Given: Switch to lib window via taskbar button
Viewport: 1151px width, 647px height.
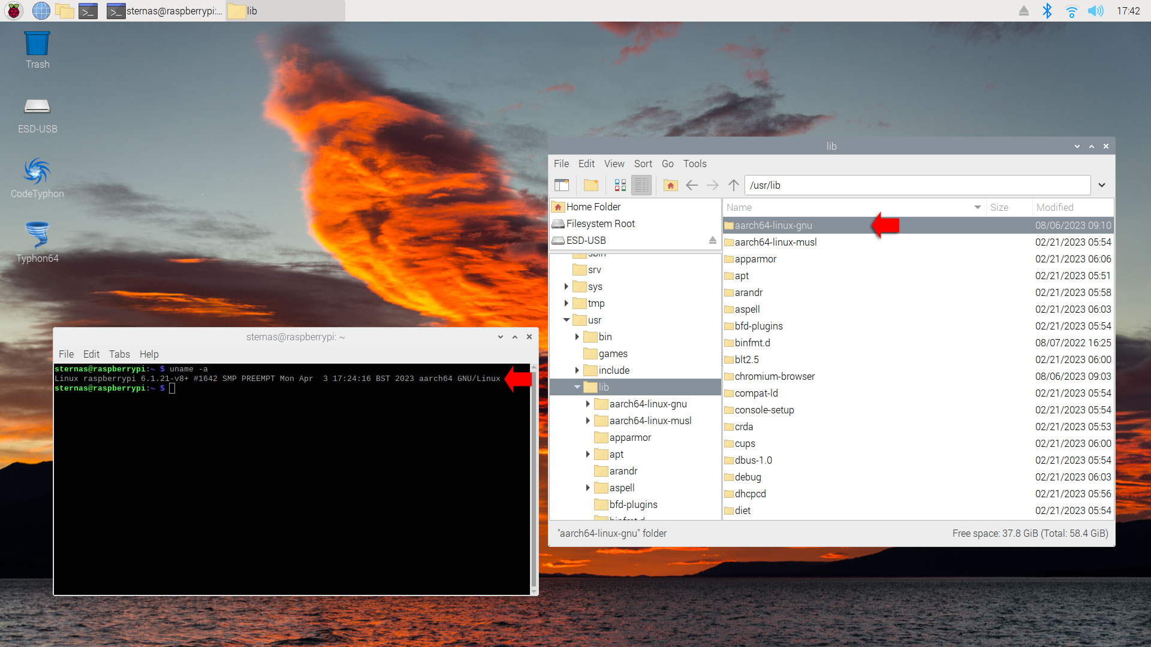Looking at the screenshot, I should point(285,11).
